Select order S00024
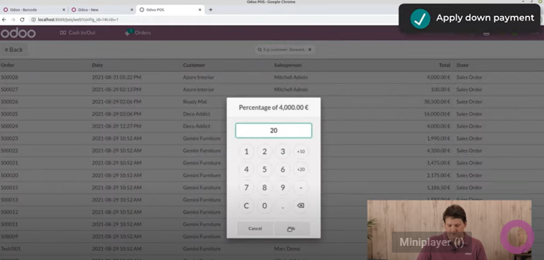 point(272,126)
